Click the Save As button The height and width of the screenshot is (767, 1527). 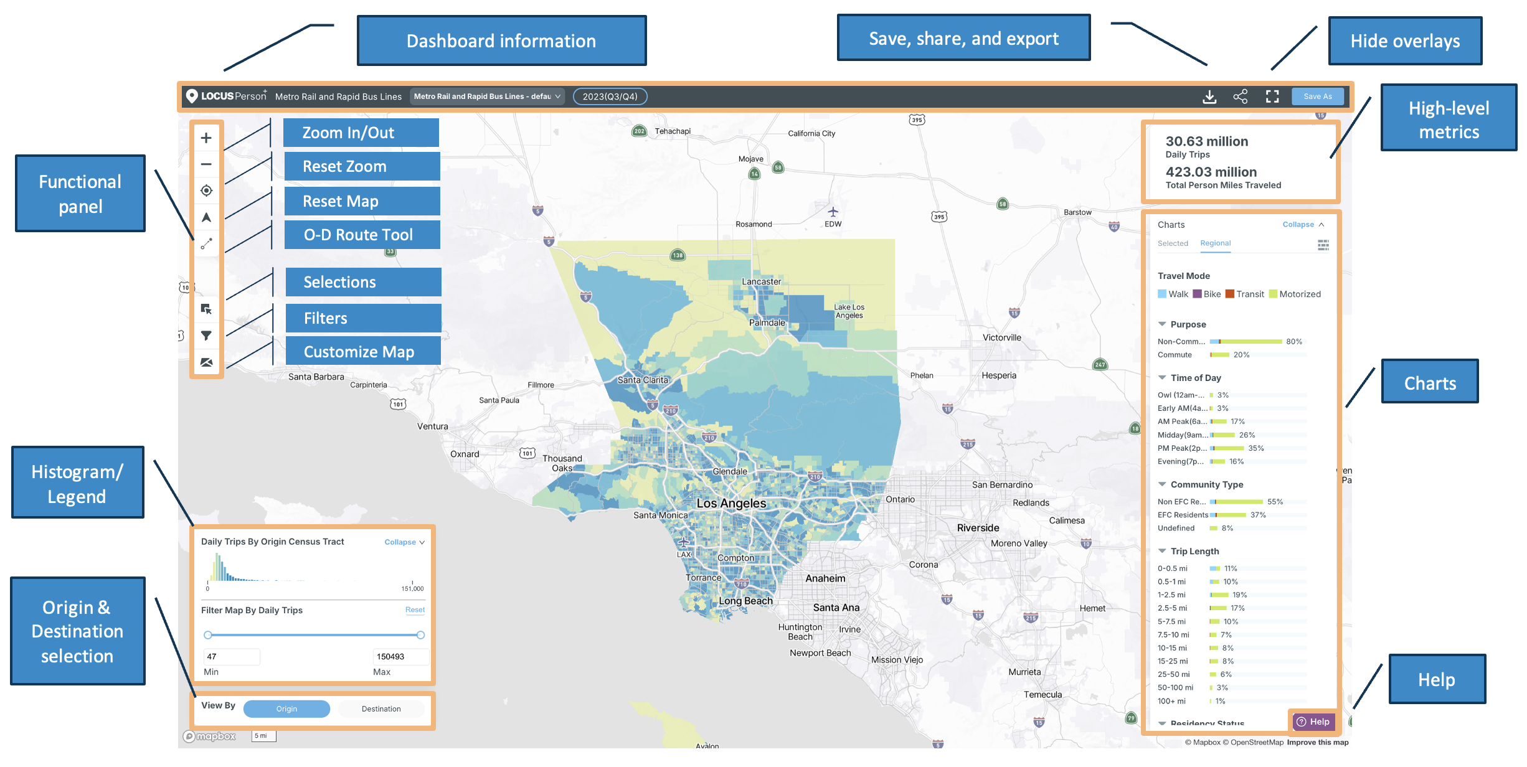point(1317,96)
